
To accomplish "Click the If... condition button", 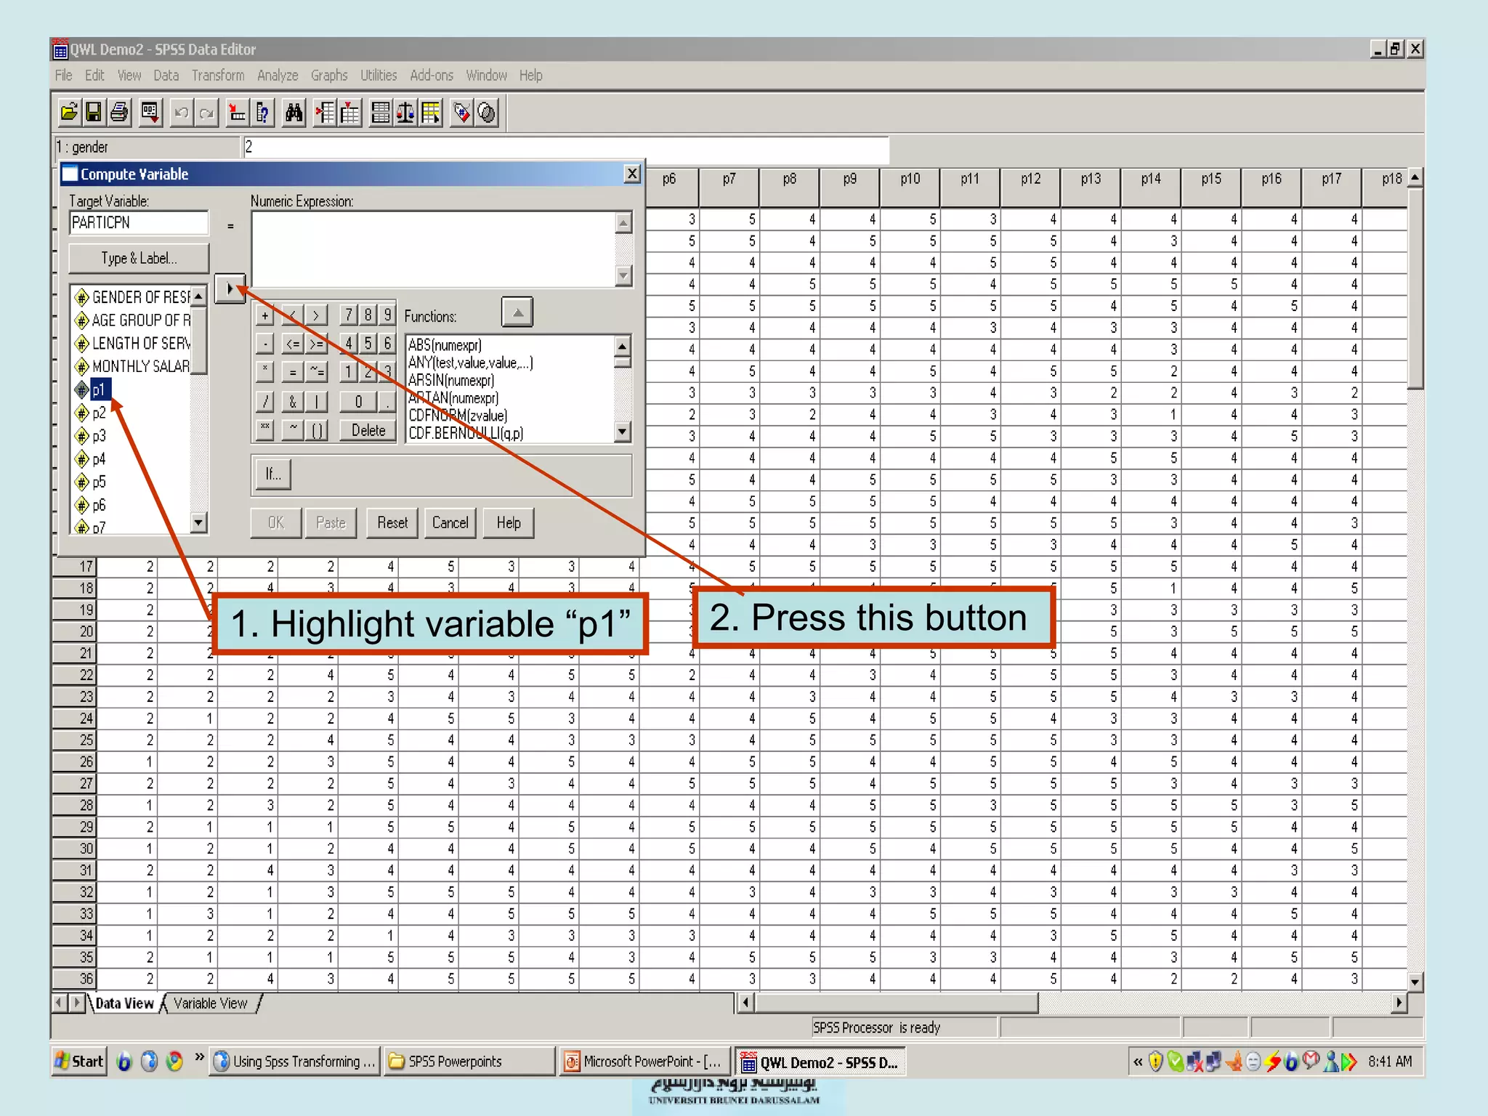I will click(x=273, y=474).
